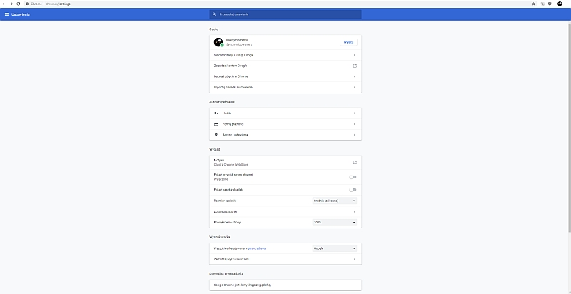Open payment methods via the card icon

pyautogui.click(x=216, y=124)
